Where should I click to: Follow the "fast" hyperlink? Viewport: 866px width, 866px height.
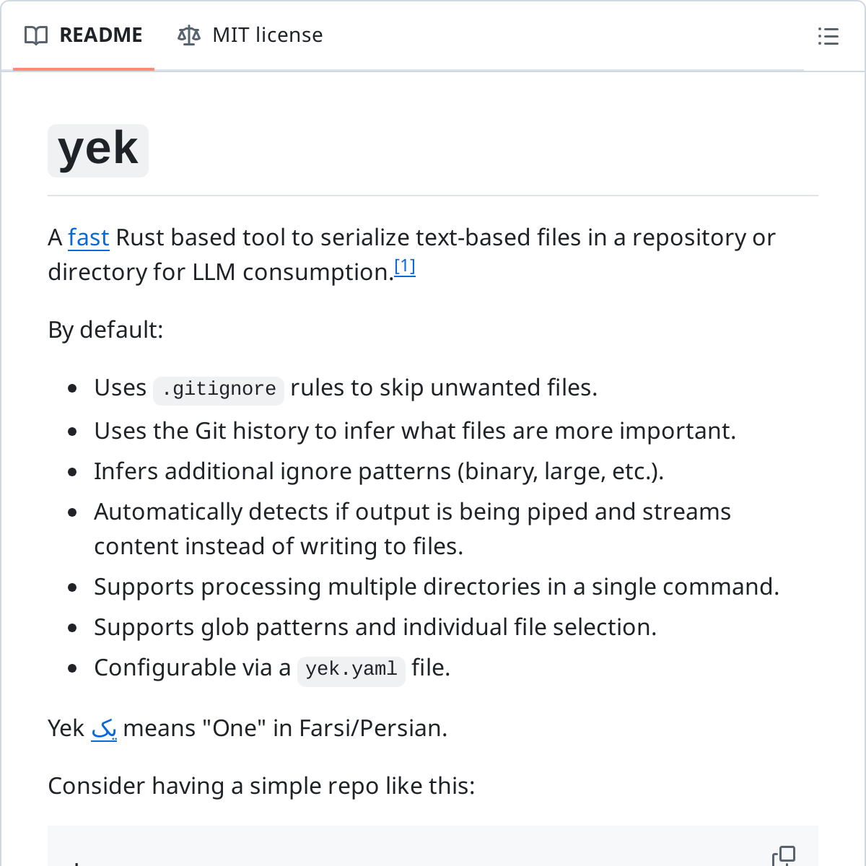click(89, 237)
